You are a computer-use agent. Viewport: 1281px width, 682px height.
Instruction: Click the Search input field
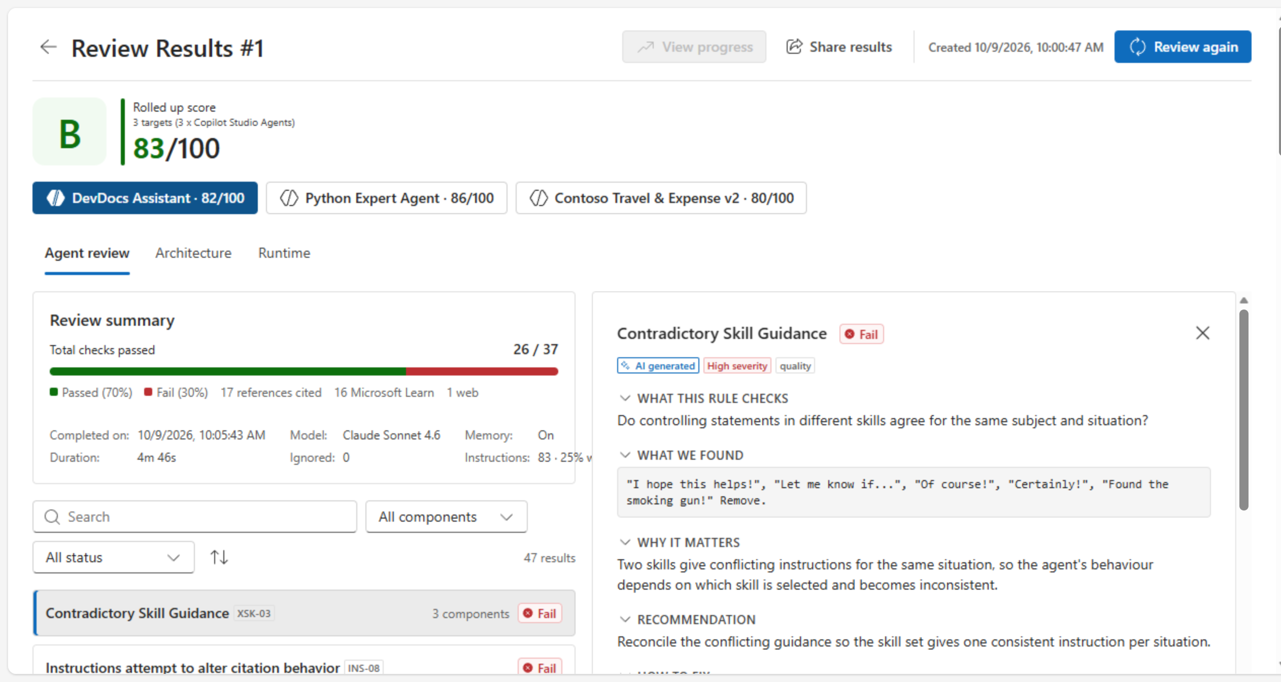point(195,517)
